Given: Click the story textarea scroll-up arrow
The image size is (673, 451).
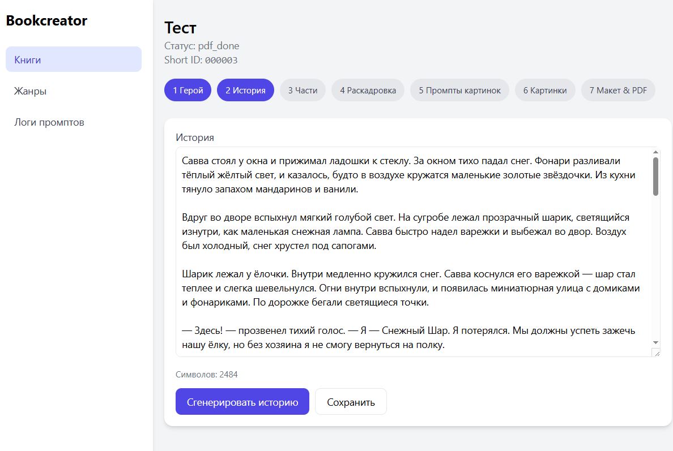Looking at the screenshot, I should click(655, 152).
